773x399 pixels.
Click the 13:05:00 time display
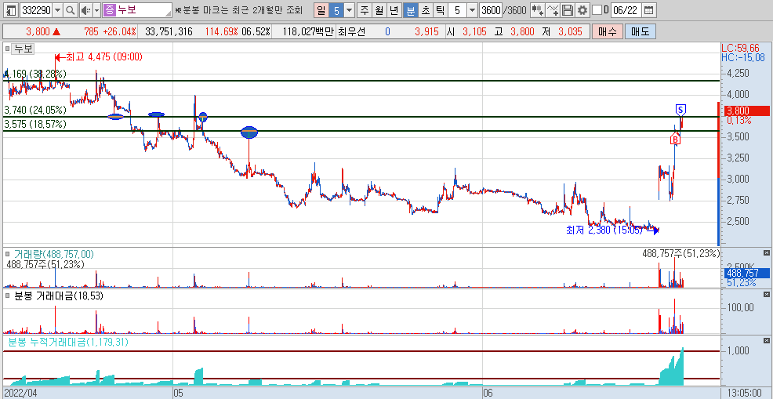[x=745, y=393]
